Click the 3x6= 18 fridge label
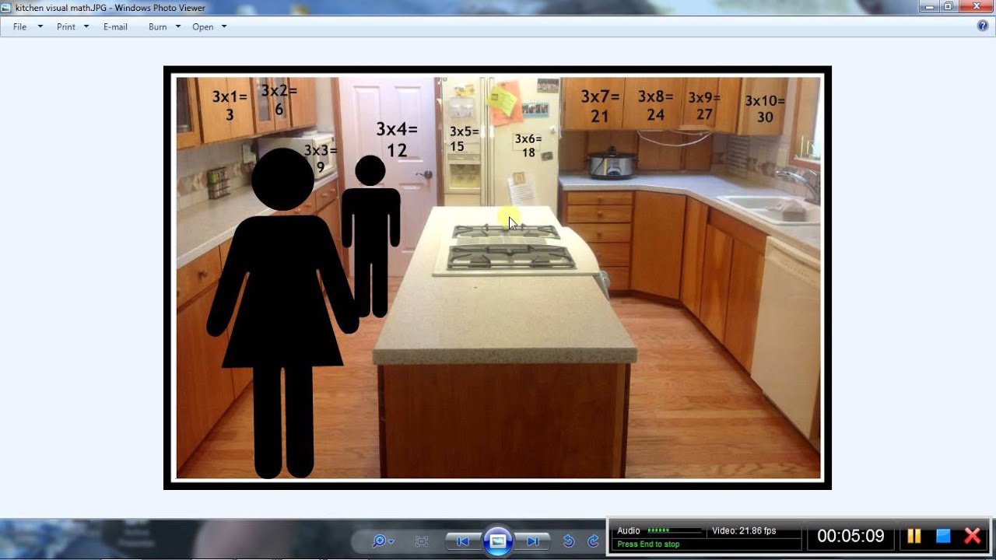996x560 pixels. (x=528, y=145)
